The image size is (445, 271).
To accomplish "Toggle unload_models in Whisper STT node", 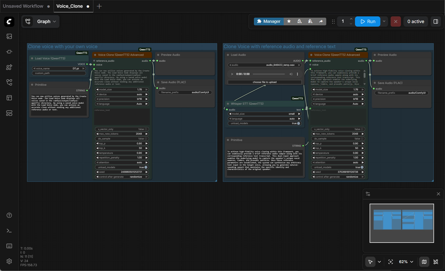I will click(298, 123).
